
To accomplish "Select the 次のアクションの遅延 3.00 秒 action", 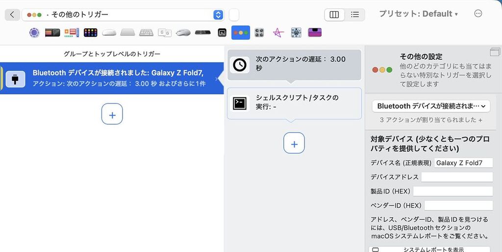I will (294, 64).
